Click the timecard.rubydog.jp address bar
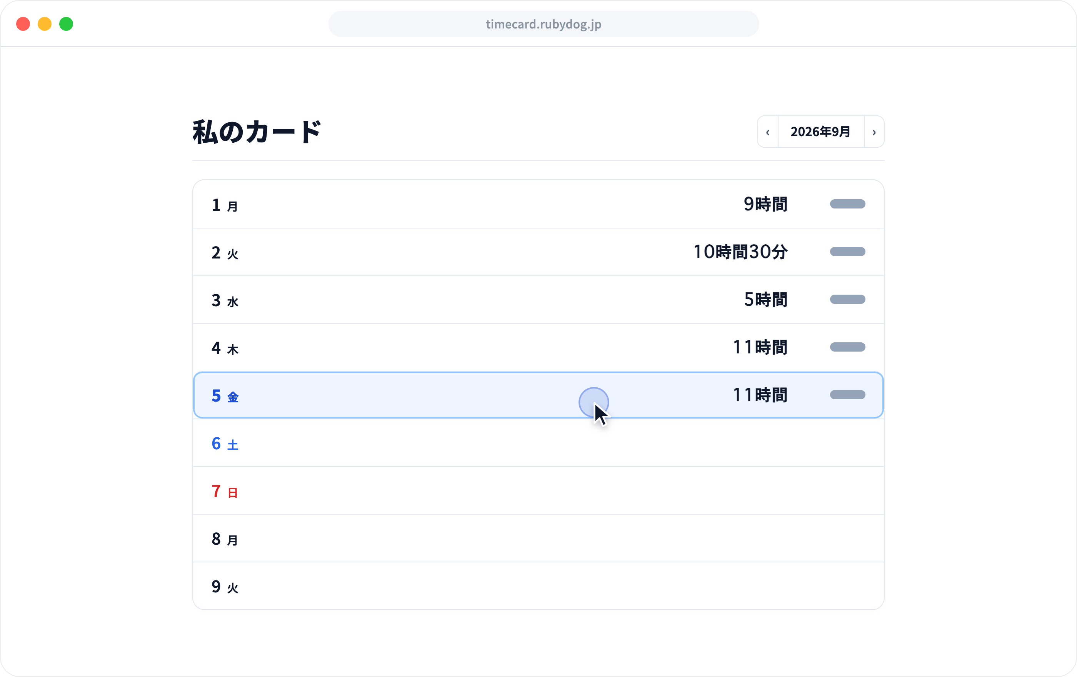 point(544,24)
